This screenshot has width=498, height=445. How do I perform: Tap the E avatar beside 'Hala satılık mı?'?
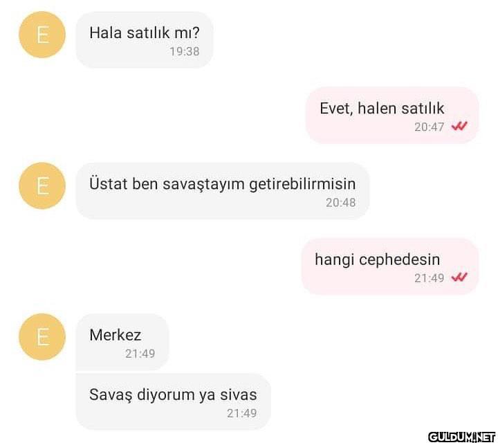point(42,35)
